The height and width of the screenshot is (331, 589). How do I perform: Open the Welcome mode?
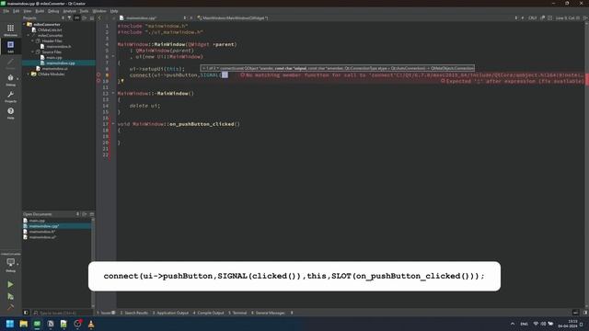click(x=10, y=30)
